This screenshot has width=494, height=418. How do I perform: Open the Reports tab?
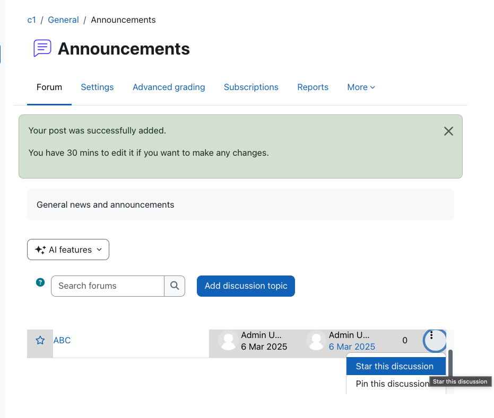pos(313,87)
